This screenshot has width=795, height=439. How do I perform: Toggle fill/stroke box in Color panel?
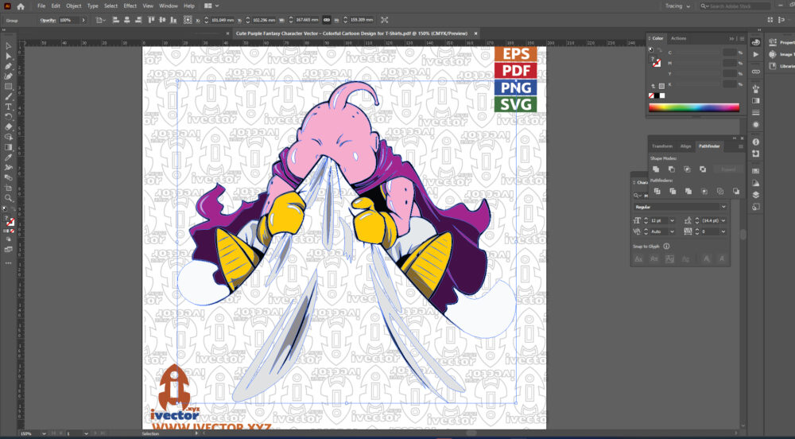[x=656, y=63]
